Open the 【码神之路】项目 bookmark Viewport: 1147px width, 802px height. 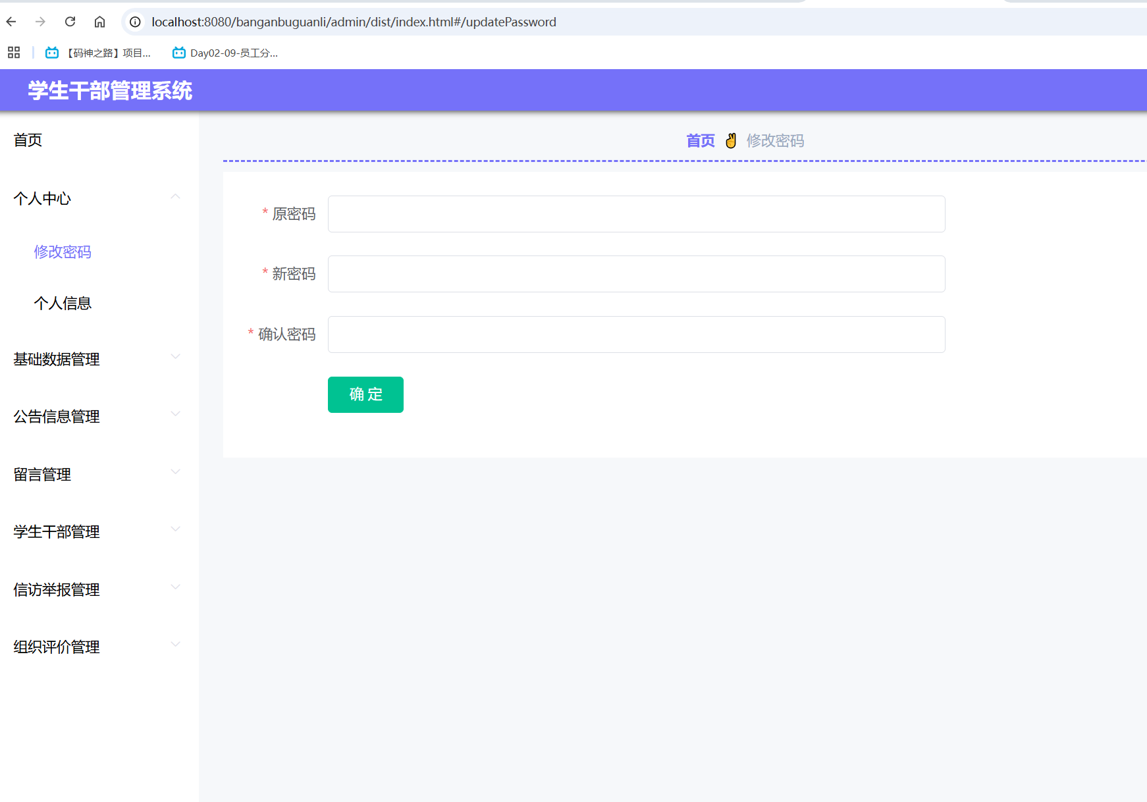tap(98, 53)
